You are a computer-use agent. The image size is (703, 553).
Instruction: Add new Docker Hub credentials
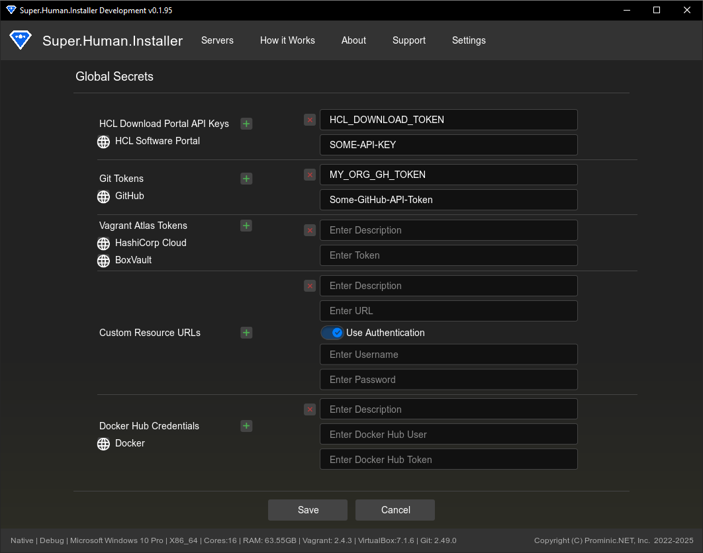click(x=246, y=426)
